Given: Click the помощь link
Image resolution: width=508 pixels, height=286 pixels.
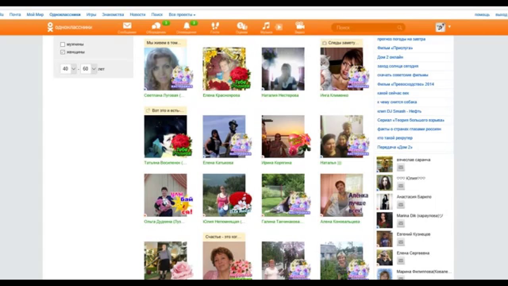Looking at the screenshot, I should point(482,15).
